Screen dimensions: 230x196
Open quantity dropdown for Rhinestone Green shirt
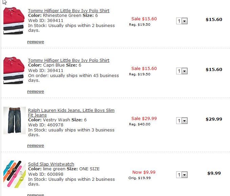click(182, 21)
